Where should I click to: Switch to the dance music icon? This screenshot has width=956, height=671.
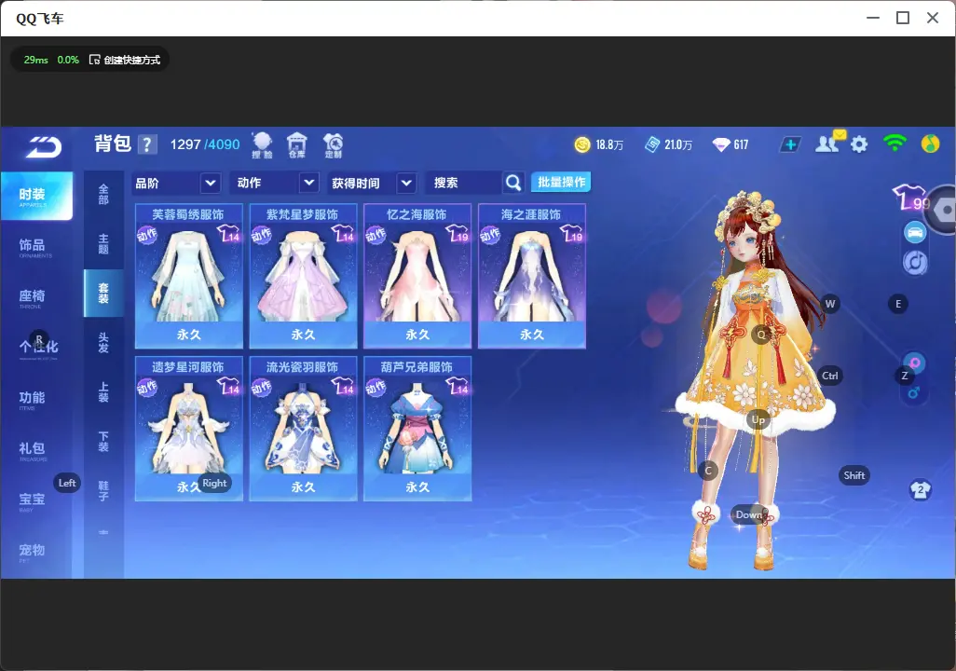tap(915, 262)
